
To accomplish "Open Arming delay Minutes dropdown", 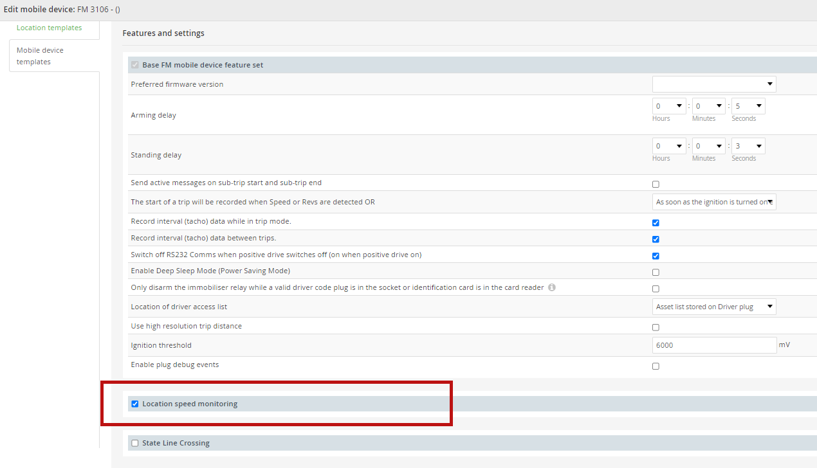I will coord(708,106).
